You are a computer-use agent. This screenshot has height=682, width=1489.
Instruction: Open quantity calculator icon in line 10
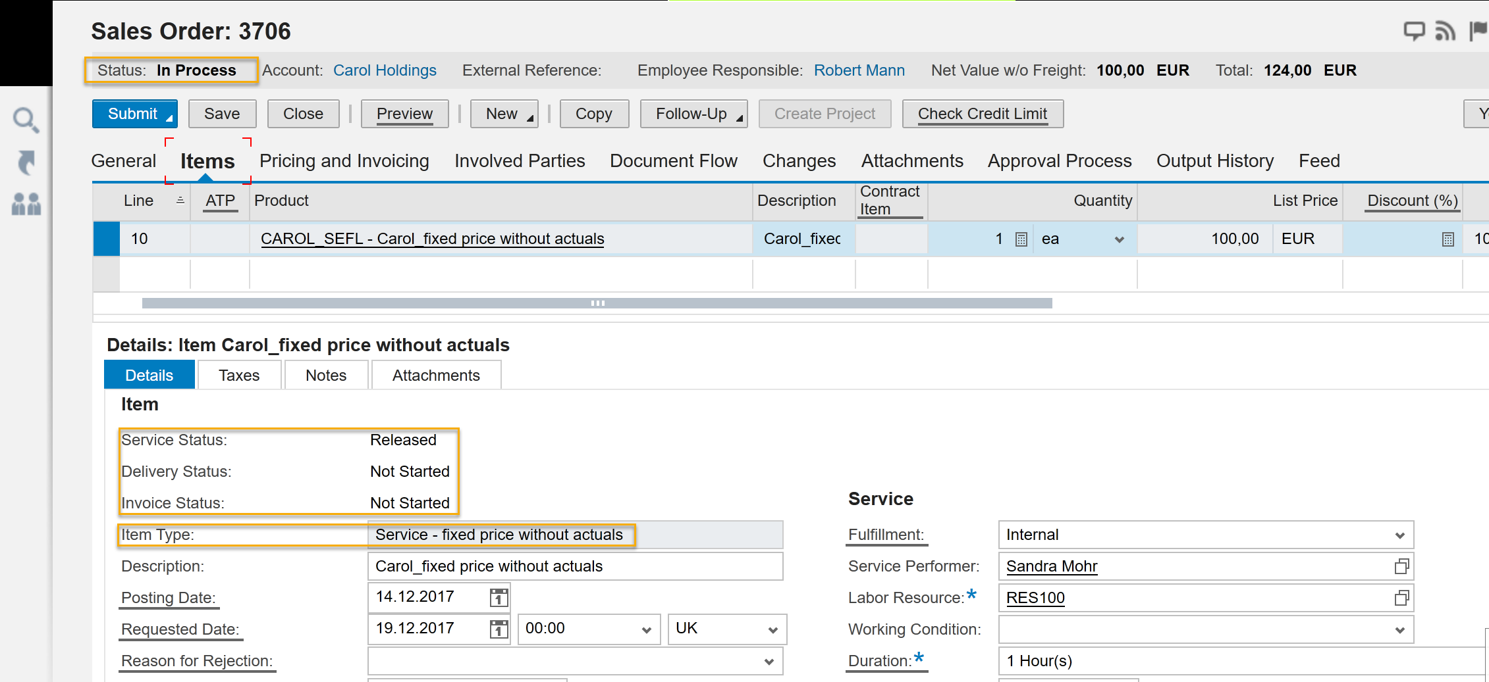point(1021,239)
